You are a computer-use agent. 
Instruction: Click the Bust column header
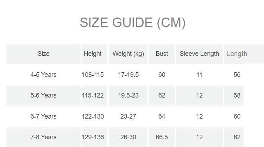(162, 54)
